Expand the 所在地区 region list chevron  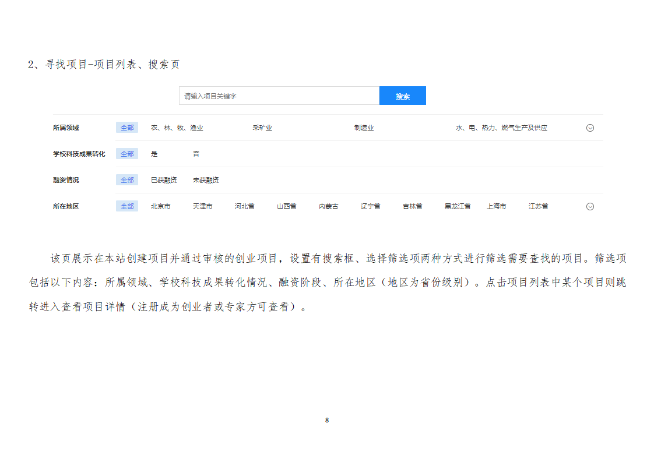[x=589, y=206]
